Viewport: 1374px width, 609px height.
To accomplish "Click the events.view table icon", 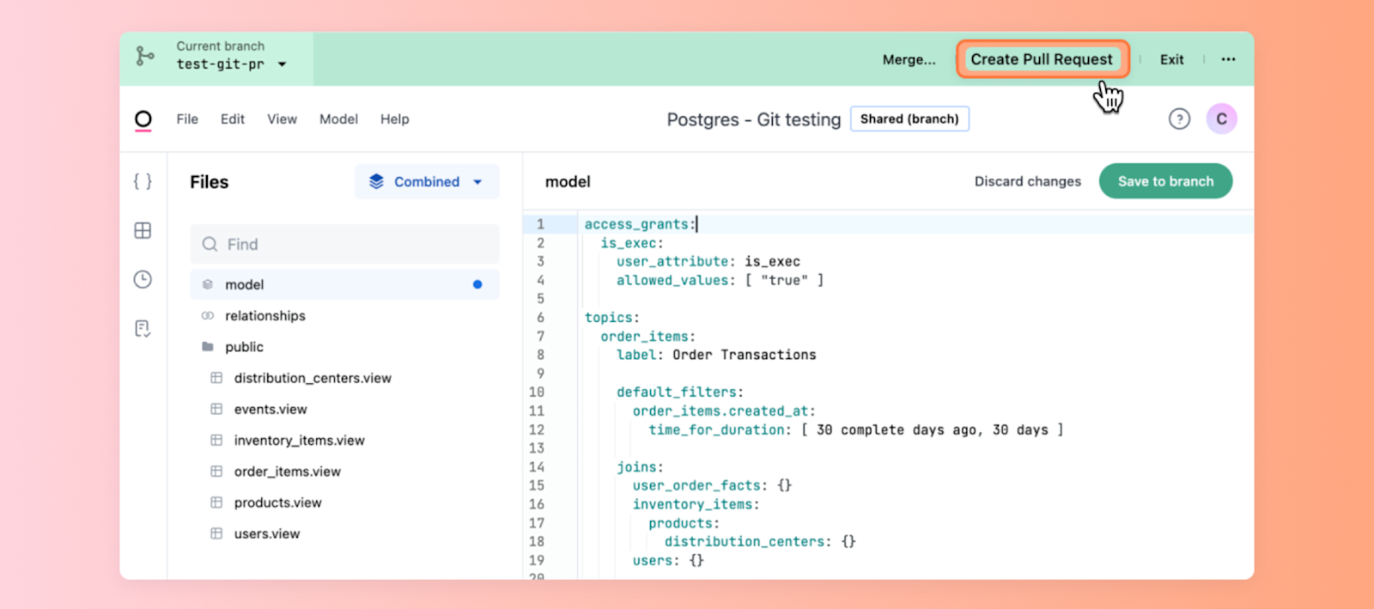I will pos(216,409).
